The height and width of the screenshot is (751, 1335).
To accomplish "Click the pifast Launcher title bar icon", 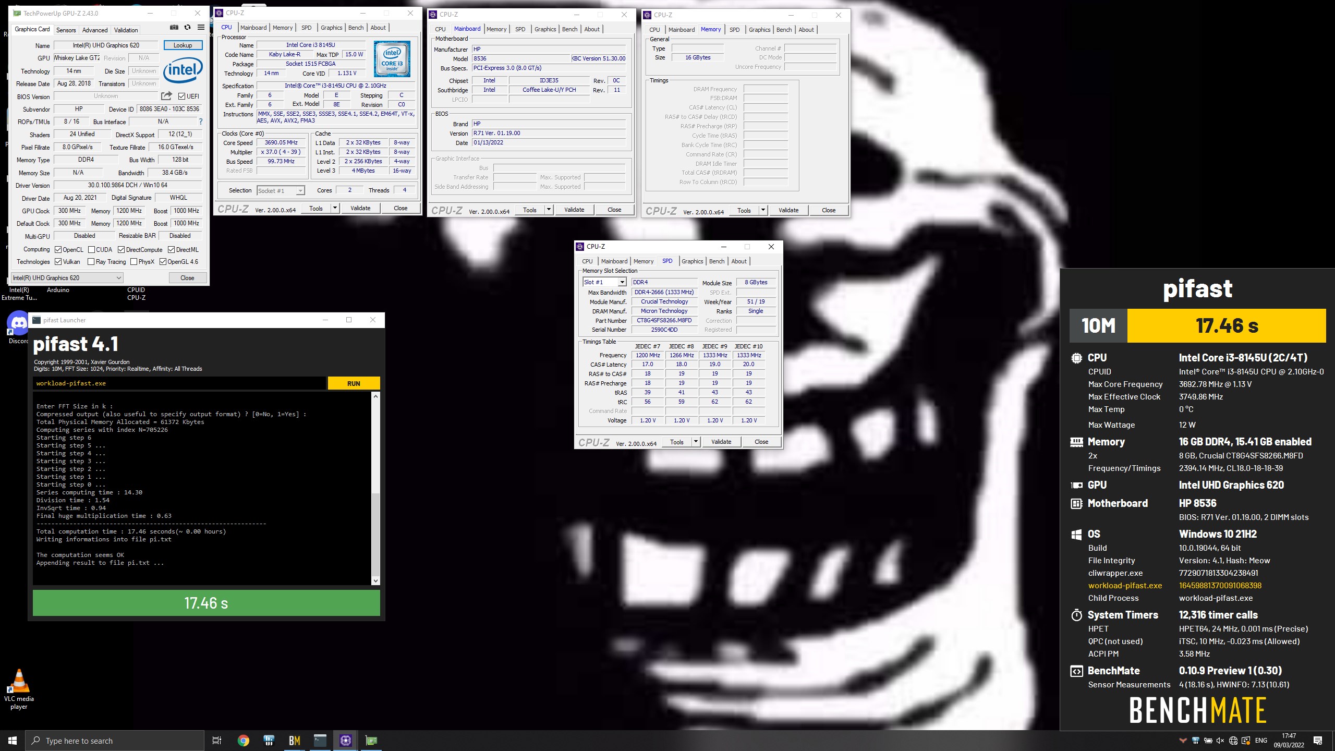I will (x=37, y=320).
